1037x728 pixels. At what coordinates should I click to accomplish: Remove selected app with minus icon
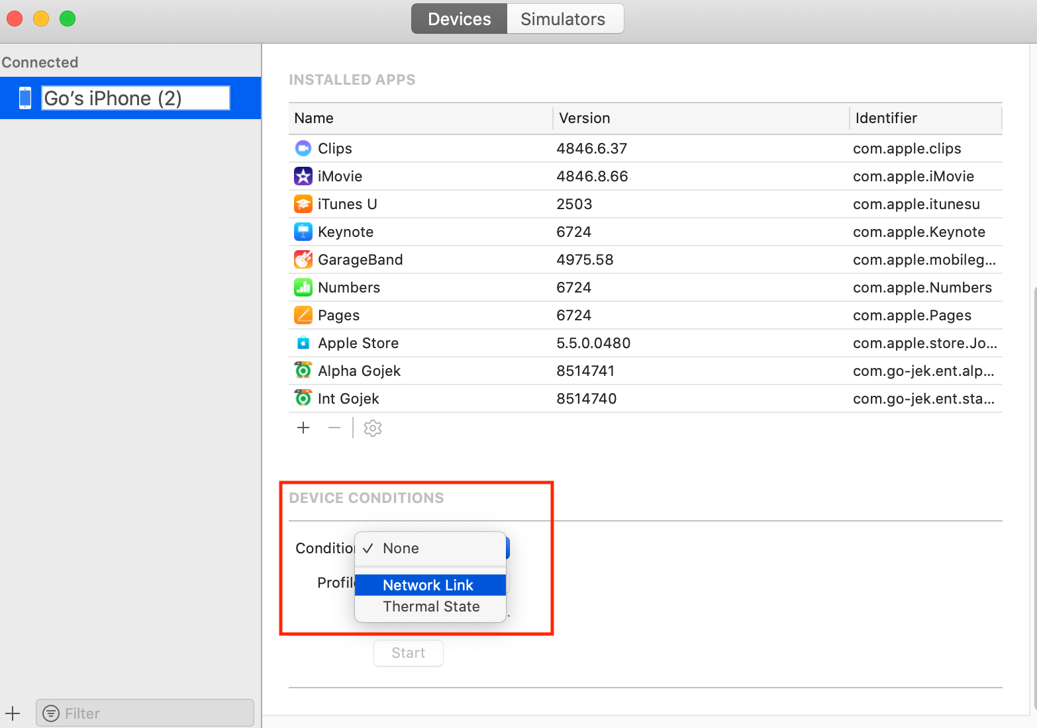click(x=334, y=428)
